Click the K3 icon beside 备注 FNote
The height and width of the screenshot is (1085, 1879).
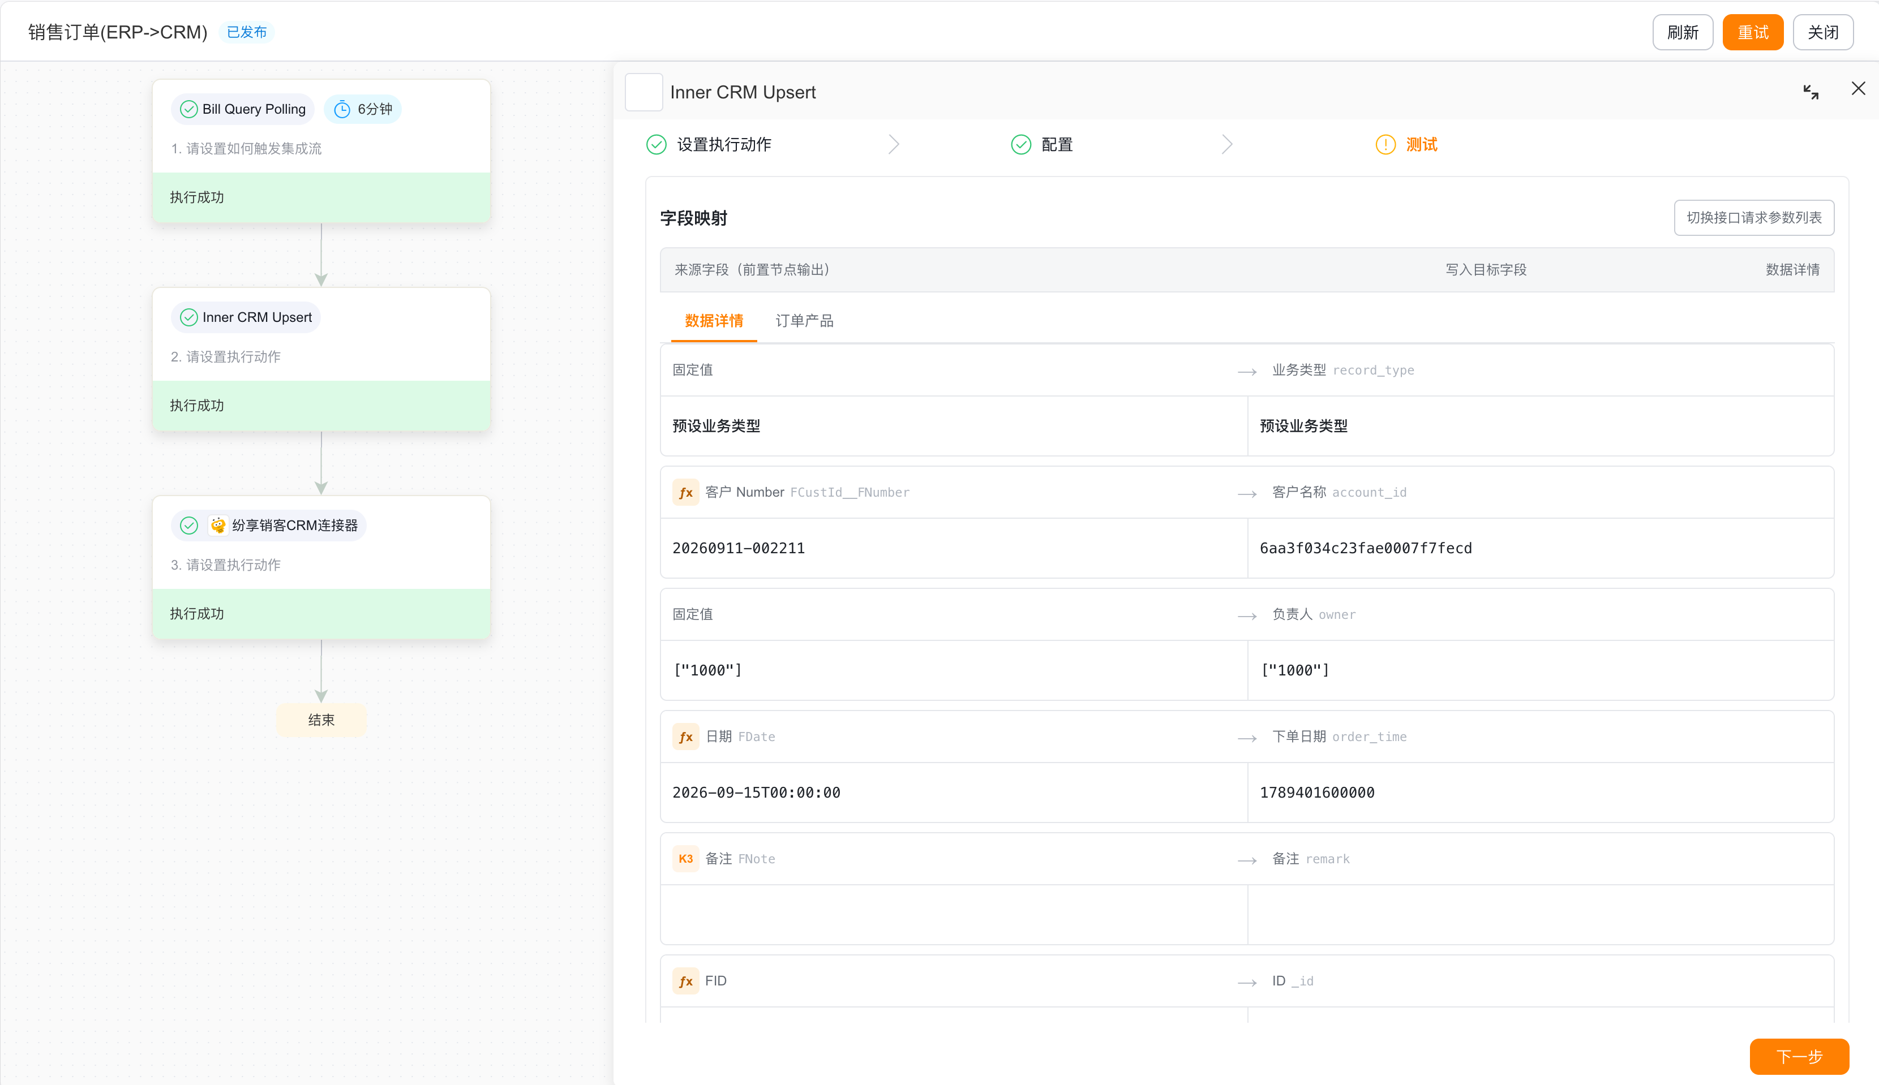pyautogui.click(x=686, y=859)
